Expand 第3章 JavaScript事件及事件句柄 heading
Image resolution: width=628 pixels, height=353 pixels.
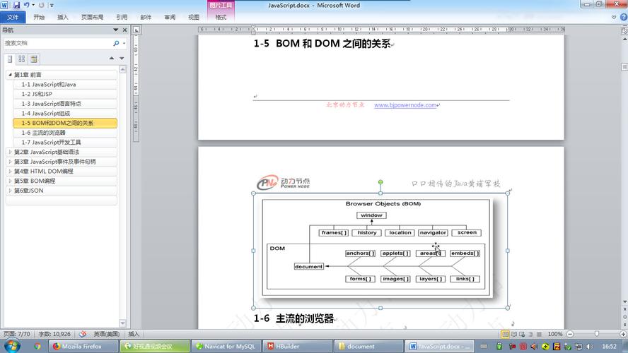pos(10,162)
